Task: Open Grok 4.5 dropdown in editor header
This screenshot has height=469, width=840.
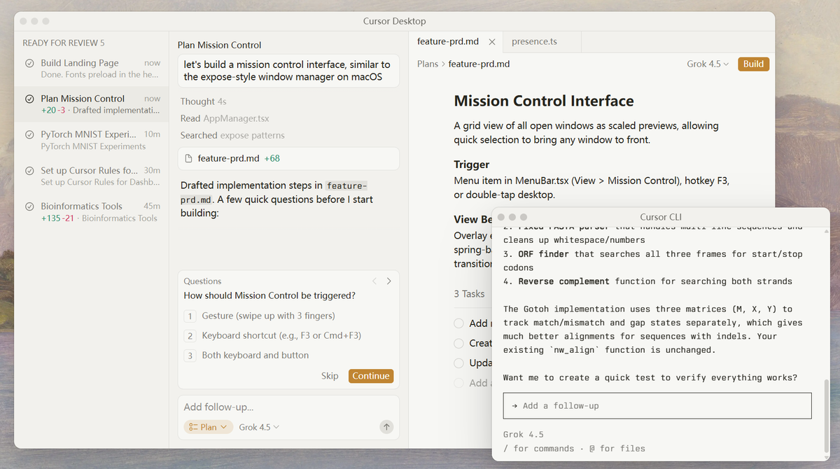Action: tap(708, 64)
